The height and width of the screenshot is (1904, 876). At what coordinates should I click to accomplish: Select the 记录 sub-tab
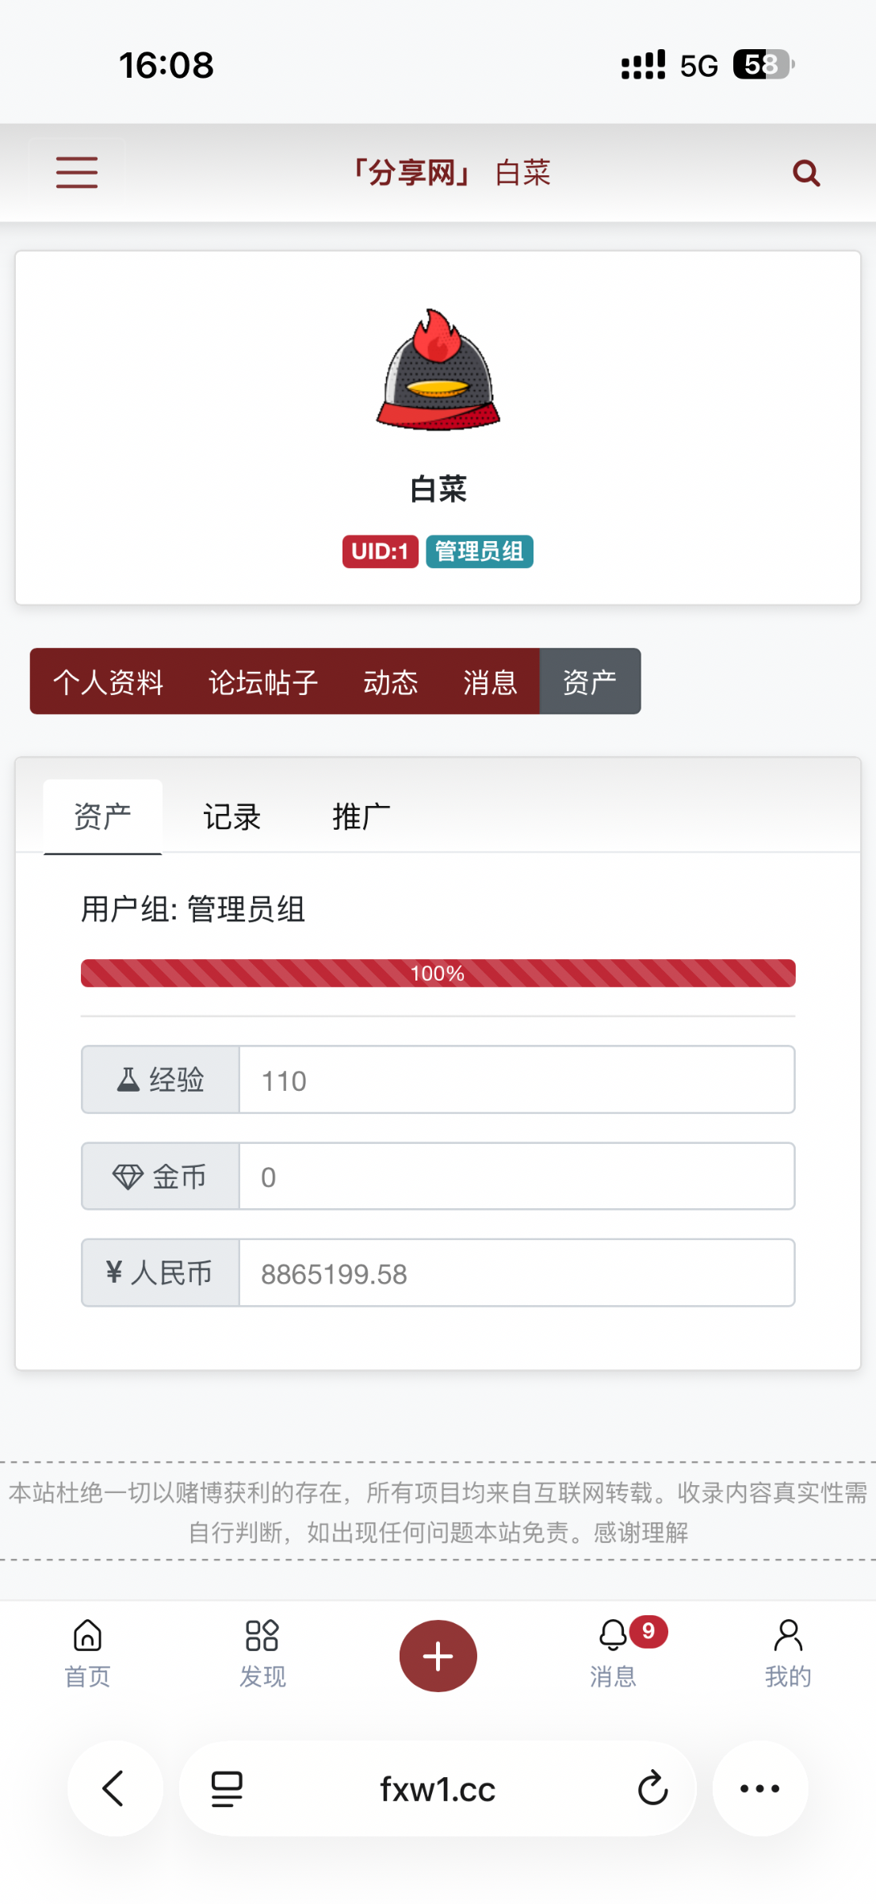[231, 816]
